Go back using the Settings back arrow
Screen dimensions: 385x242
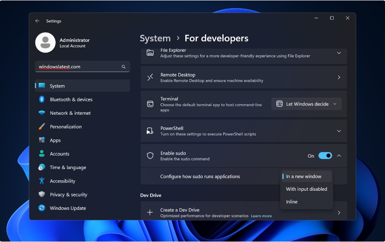pos(37,21)
